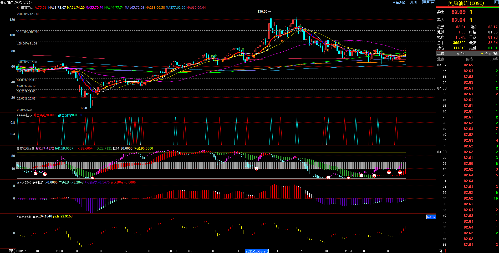This screenshot has width=499, height=253.
Task: Click the leftmost smiley face on KDJ chart
Action: tap(35, 173)
